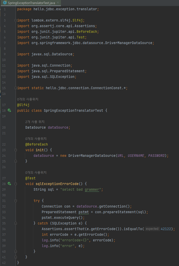
Task: Click 'DriverManagerDataSource' in the import on line 7
Action: [129, 43]
